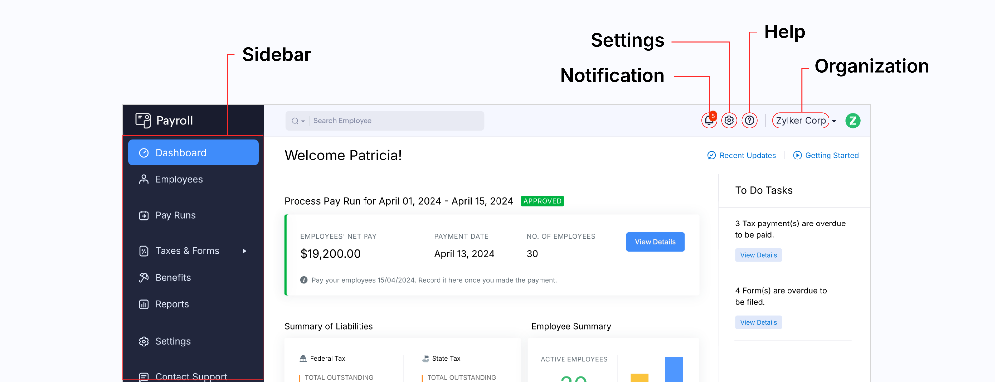
Task: Click View Details for pay run
Action: click(655, 242)
